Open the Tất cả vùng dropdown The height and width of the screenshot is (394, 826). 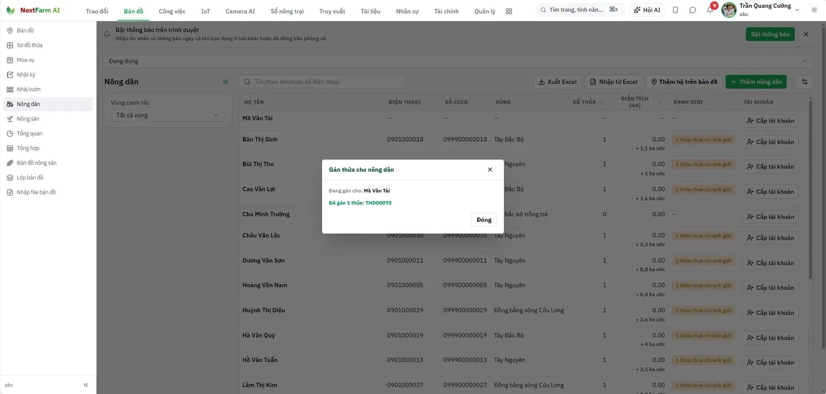pyautogui.click(x=168, y=115)
